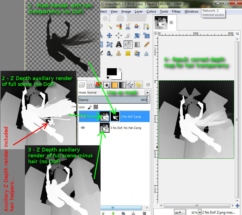
Task: Swap foreground and background colors
Action: [120, 69]
